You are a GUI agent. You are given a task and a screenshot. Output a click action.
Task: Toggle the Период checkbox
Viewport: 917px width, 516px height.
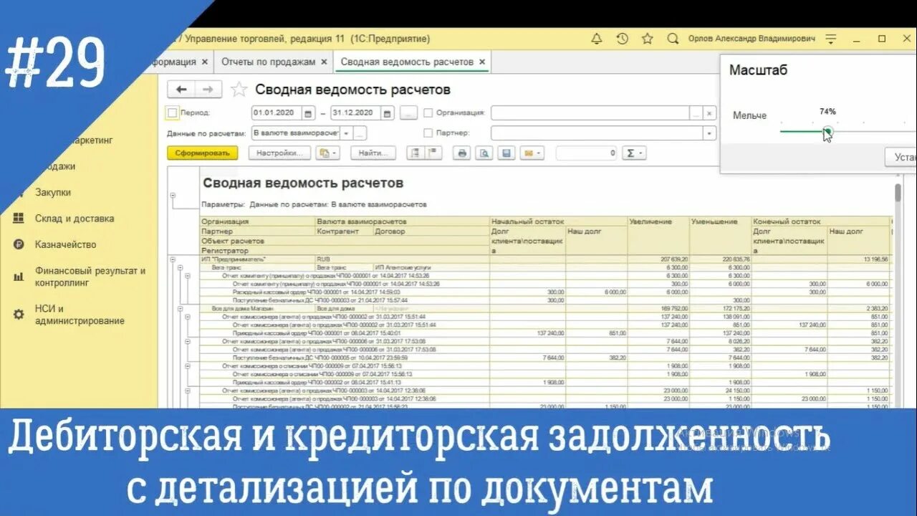[x=172, y=113]
